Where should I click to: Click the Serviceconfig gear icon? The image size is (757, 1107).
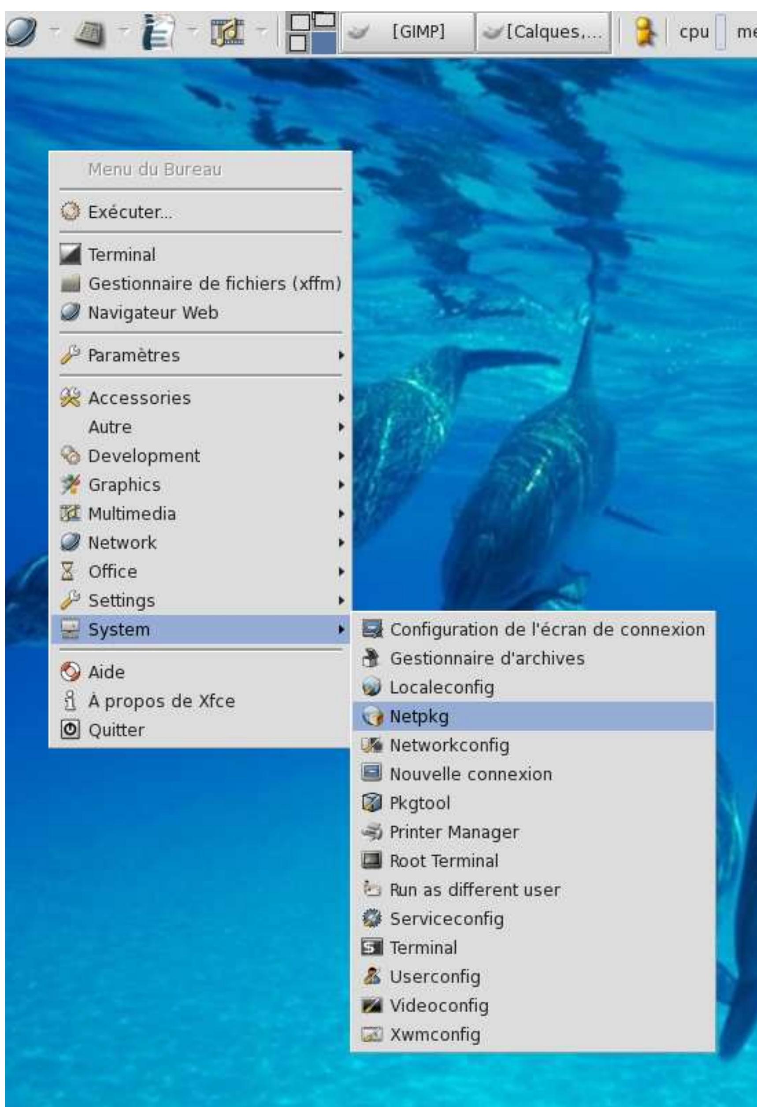(x=371, y=919)
